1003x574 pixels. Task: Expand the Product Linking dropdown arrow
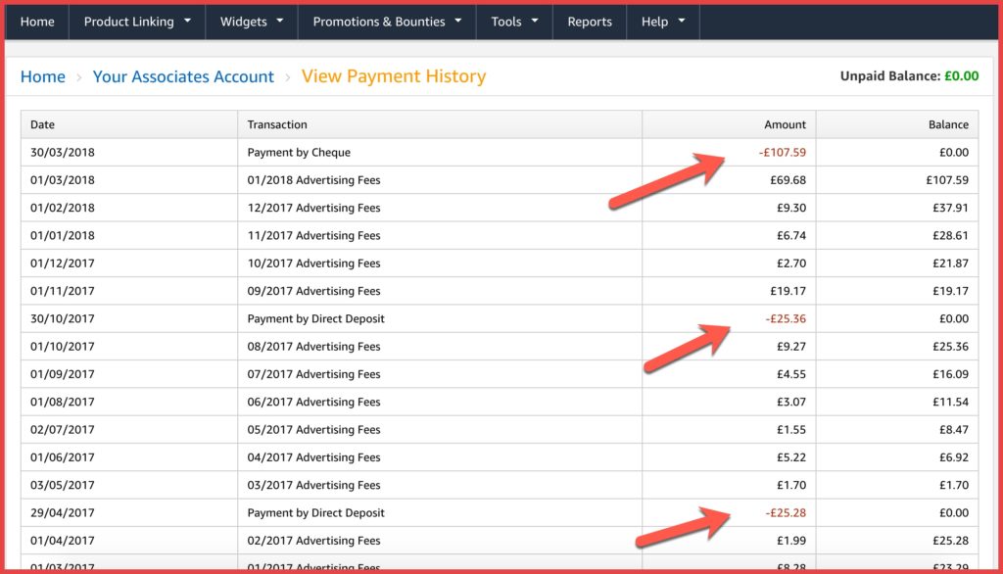187,22
